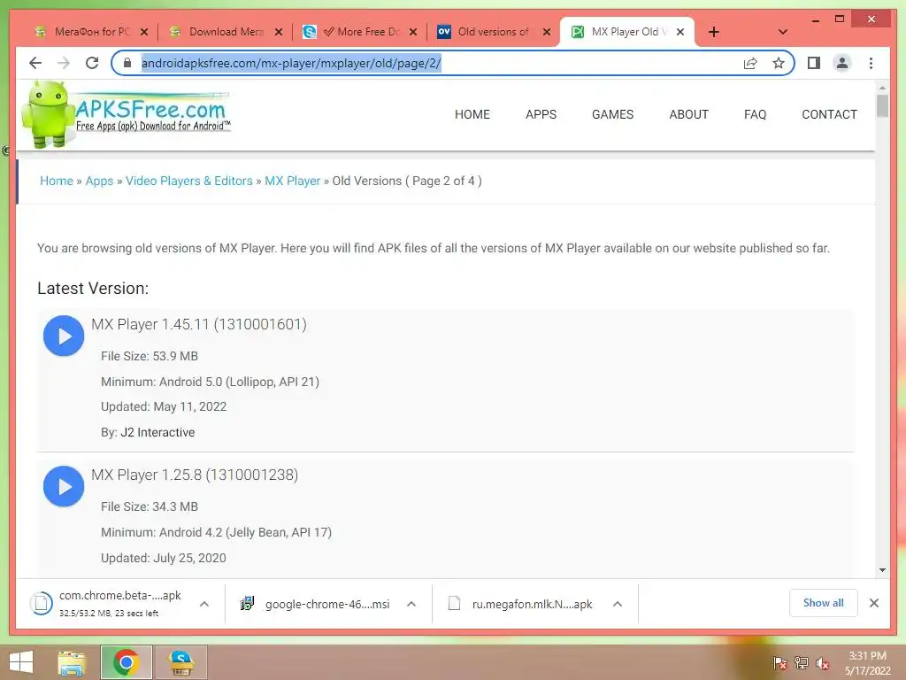Close the downloads bar
Screen dimensions: 906x680
(874, 603)
